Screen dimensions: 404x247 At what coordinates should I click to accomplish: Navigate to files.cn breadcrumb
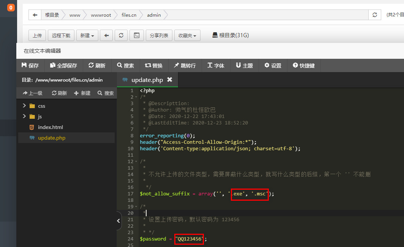click(129, 15)
